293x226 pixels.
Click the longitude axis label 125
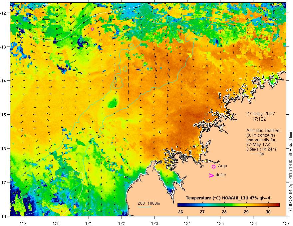pos(220,223)
